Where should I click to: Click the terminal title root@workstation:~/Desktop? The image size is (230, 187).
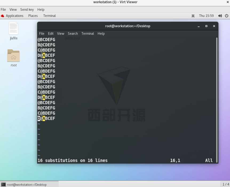128,26
